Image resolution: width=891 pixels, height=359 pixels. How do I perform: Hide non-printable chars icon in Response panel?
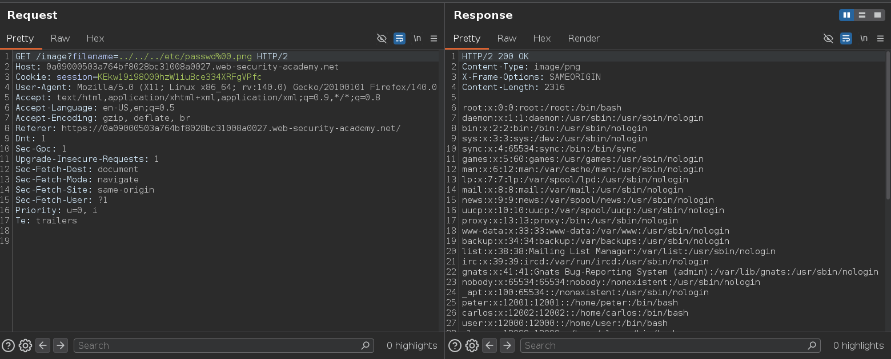coord(828,38)
